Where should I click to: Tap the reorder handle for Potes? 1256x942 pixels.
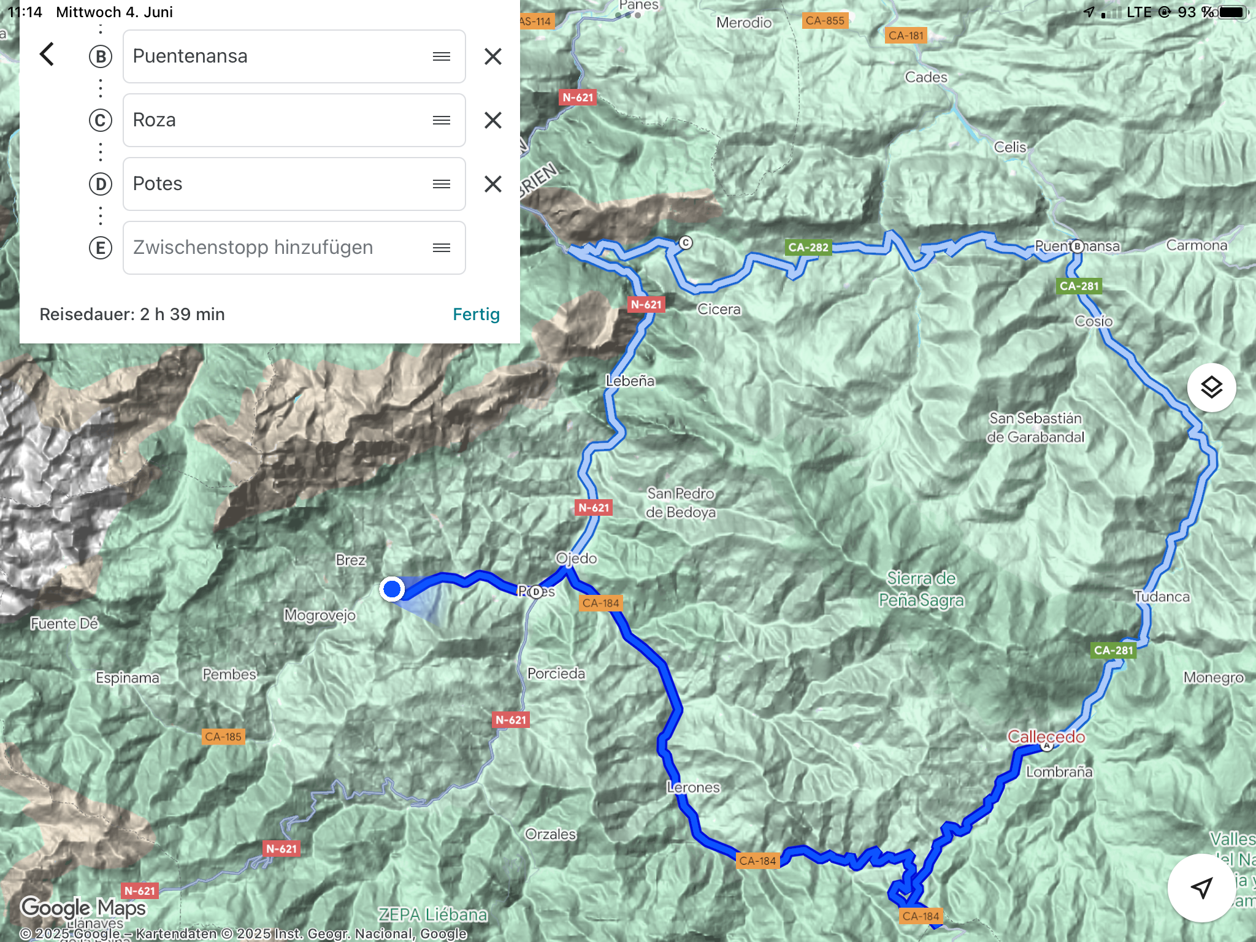(442, 184)
